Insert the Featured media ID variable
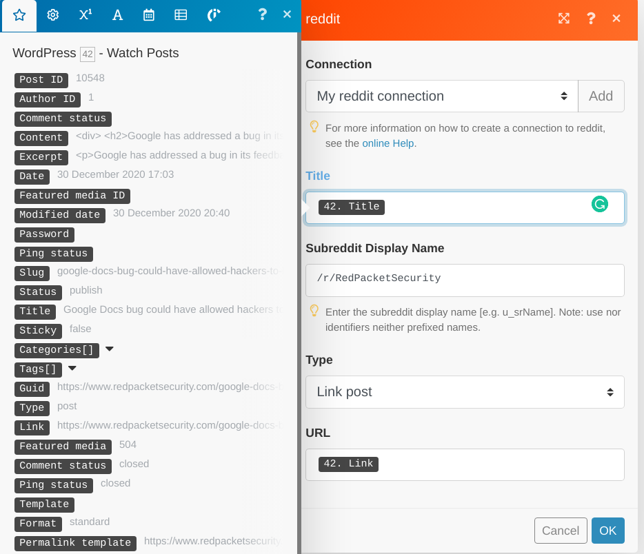The width and height of the screenshot is (644, 554). [72, 196]
